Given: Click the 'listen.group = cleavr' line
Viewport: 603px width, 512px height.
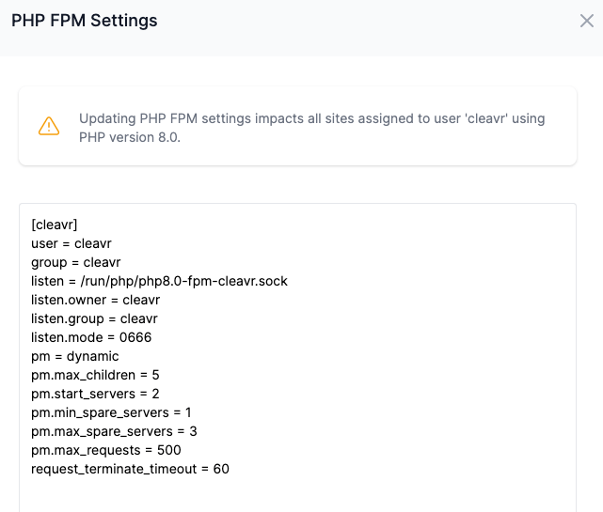Looking at the screenshot, I should tap(95, 318).
